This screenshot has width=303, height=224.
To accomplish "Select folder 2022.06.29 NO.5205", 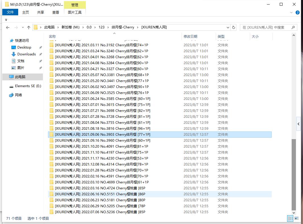I will click(x=160, y=206).
